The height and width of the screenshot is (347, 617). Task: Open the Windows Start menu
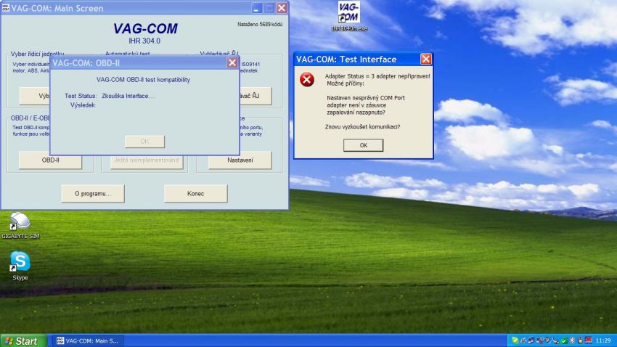pos(23,340)
